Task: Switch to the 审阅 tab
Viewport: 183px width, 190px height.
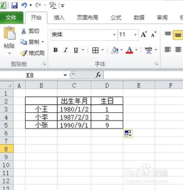Action: coord(162,18)
